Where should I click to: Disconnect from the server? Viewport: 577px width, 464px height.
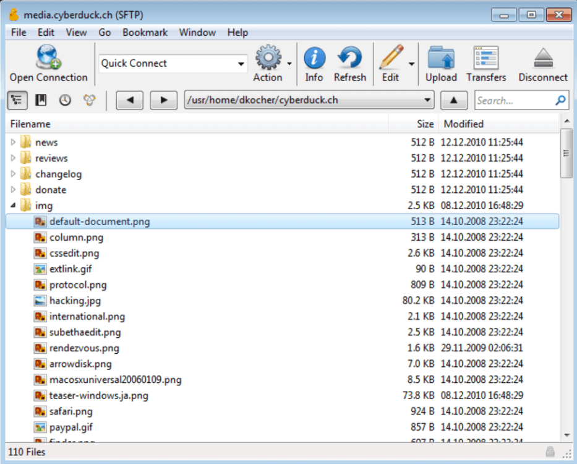coord(542,58)
